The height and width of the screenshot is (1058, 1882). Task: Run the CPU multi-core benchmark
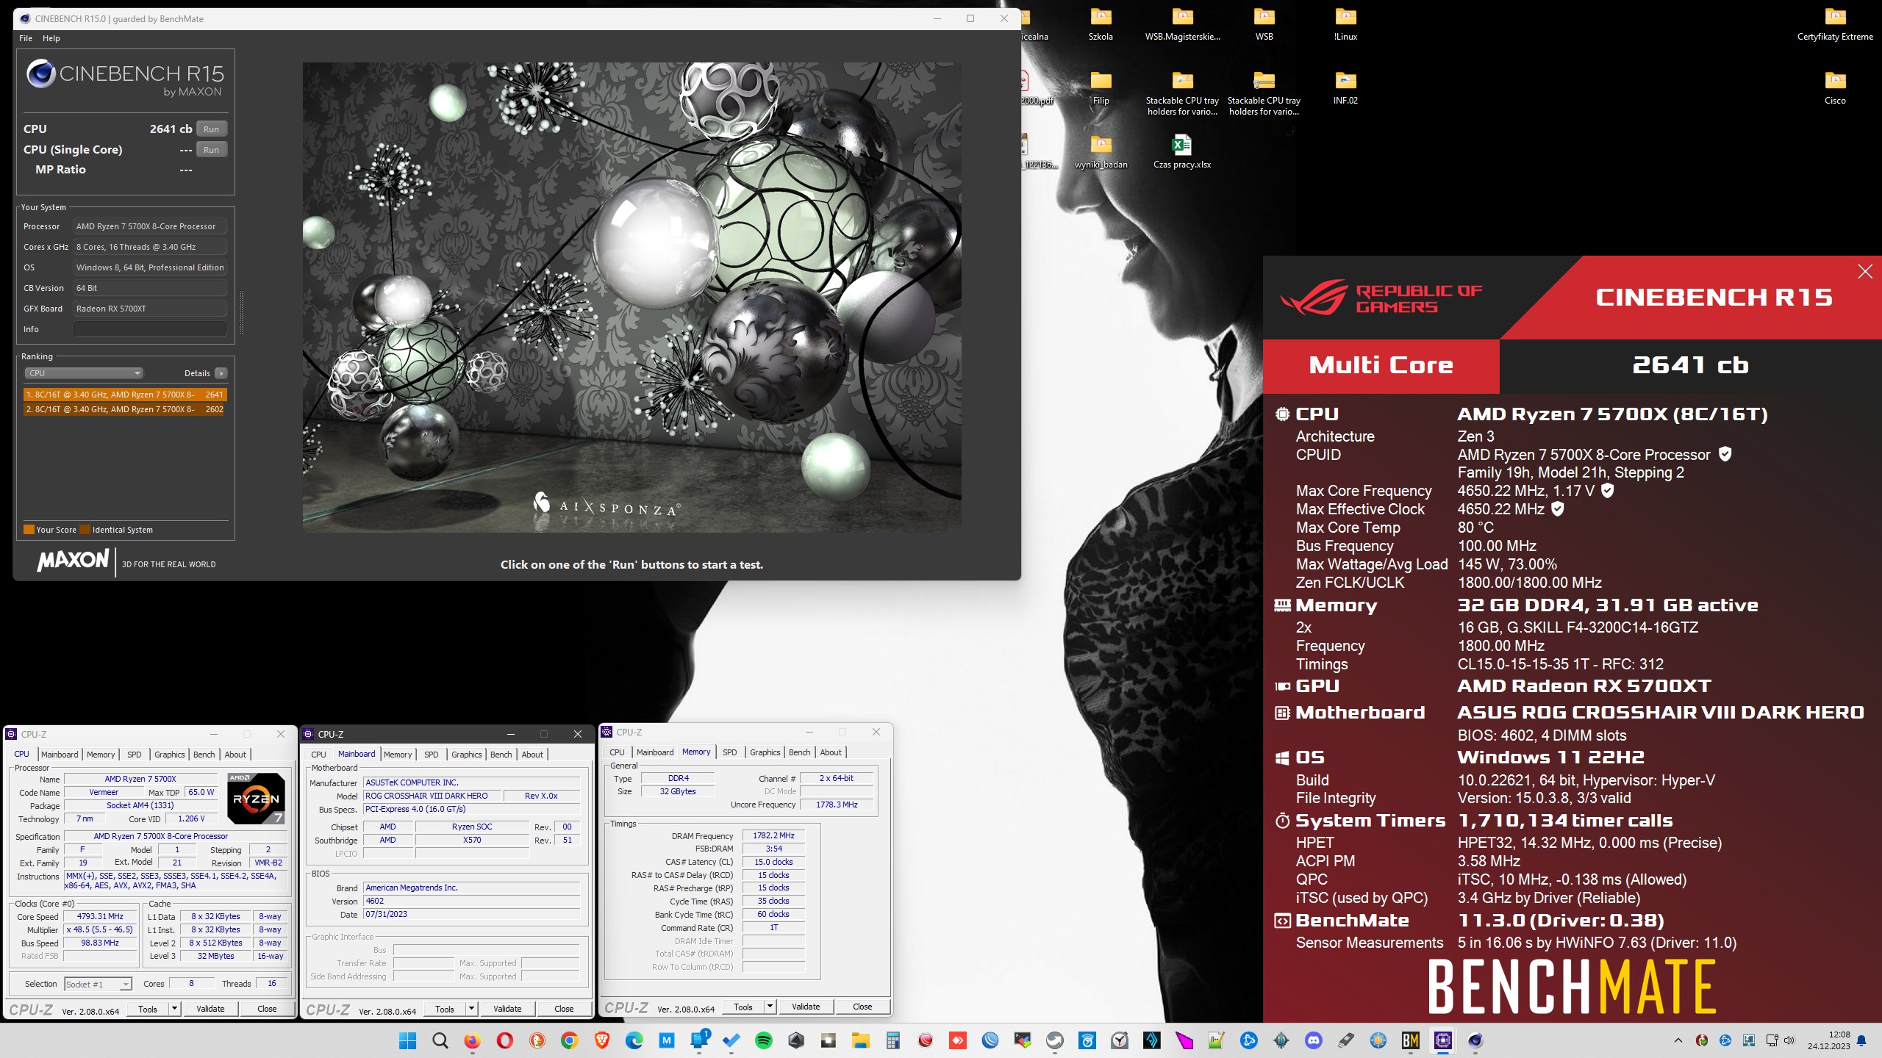pos(211,129)
